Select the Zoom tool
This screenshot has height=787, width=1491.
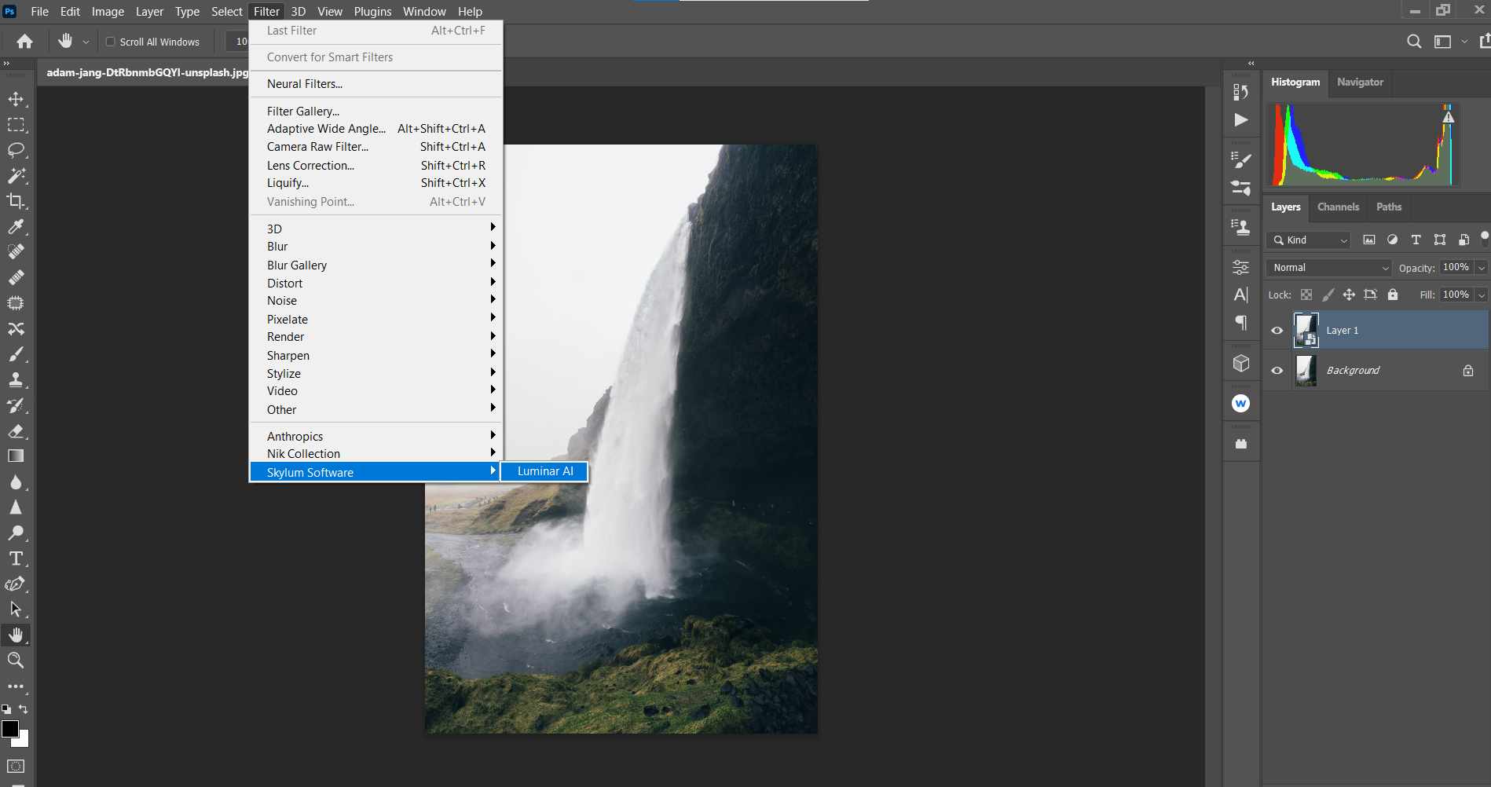[16, 661]
